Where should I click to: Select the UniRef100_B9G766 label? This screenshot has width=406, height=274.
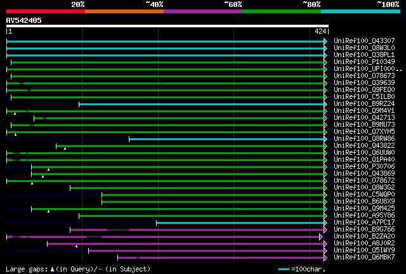click(x=364, y=230)
